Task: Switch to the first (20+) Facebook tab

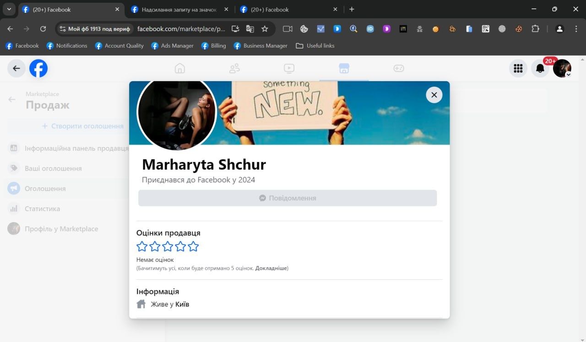Action: (x=71, y=9)
